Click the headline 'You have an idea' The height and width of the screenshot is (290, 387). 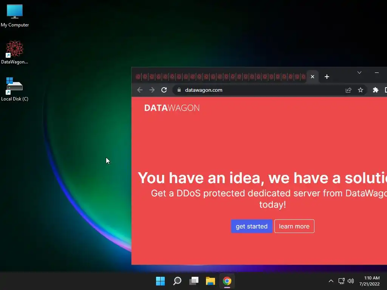click(x=201, y=178)
